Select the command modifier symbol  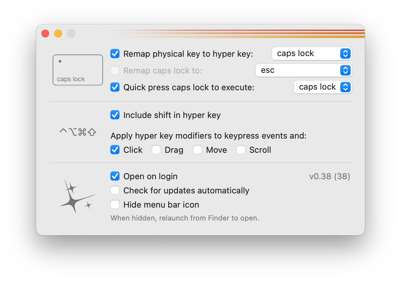[83, 132]
